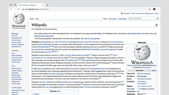Click the padlock site info icon
The image size is (169, 95).
pos(23,9)
